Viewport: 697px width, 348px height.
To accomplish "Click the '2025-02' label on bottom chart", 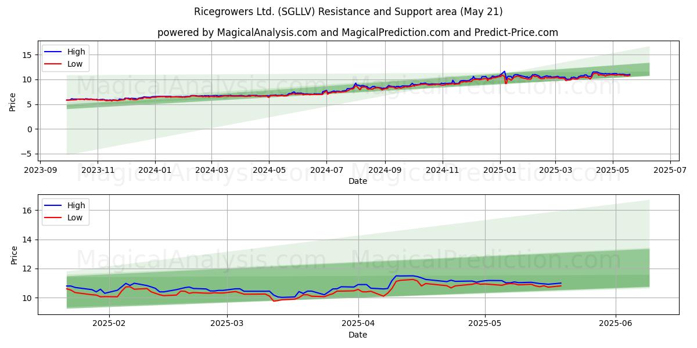I will [x=110, y=323].
